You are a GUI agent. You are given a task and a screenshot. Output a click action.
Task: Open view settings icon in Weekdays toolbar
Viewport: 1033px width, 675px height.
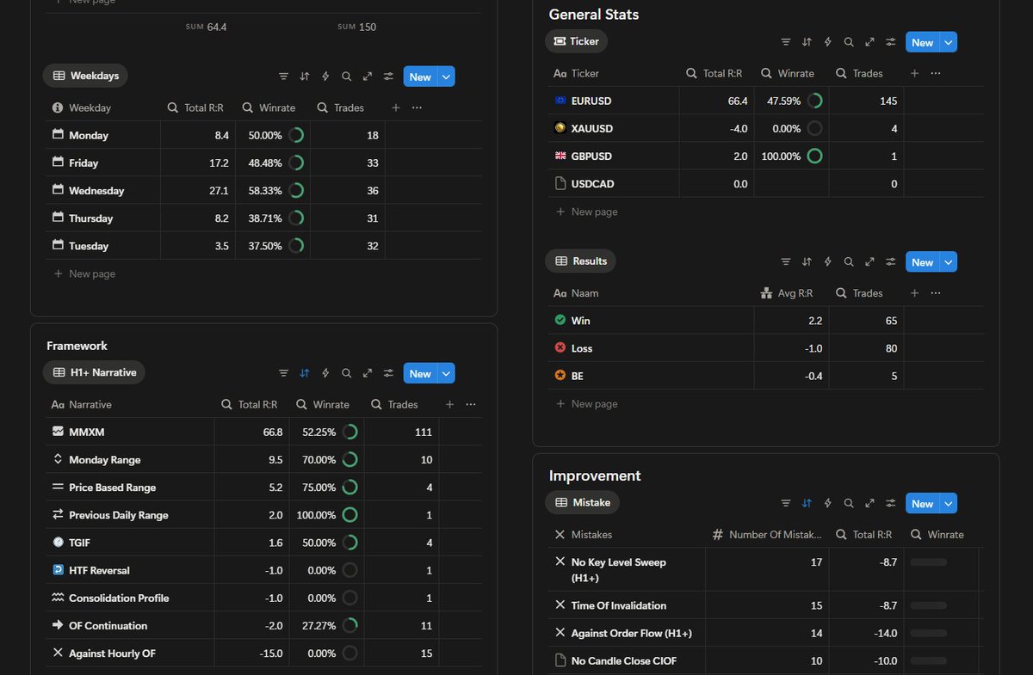[388, 77]
